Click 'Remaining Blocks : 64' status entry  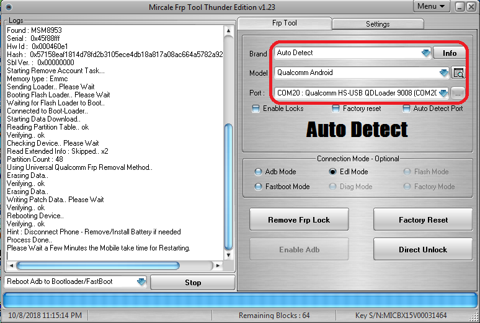274,316
